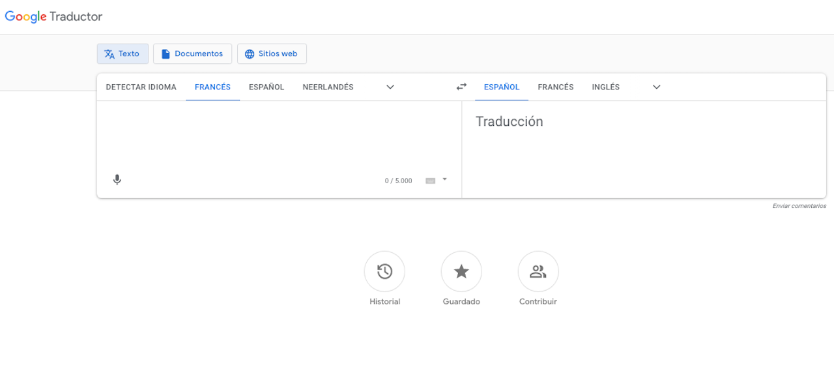Select Neerlandés as source language
This screenshot has height=384, width=834.
328,87
